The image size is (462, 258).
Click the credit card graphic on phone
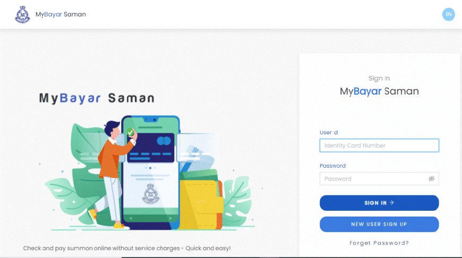[x=151, y=148]
